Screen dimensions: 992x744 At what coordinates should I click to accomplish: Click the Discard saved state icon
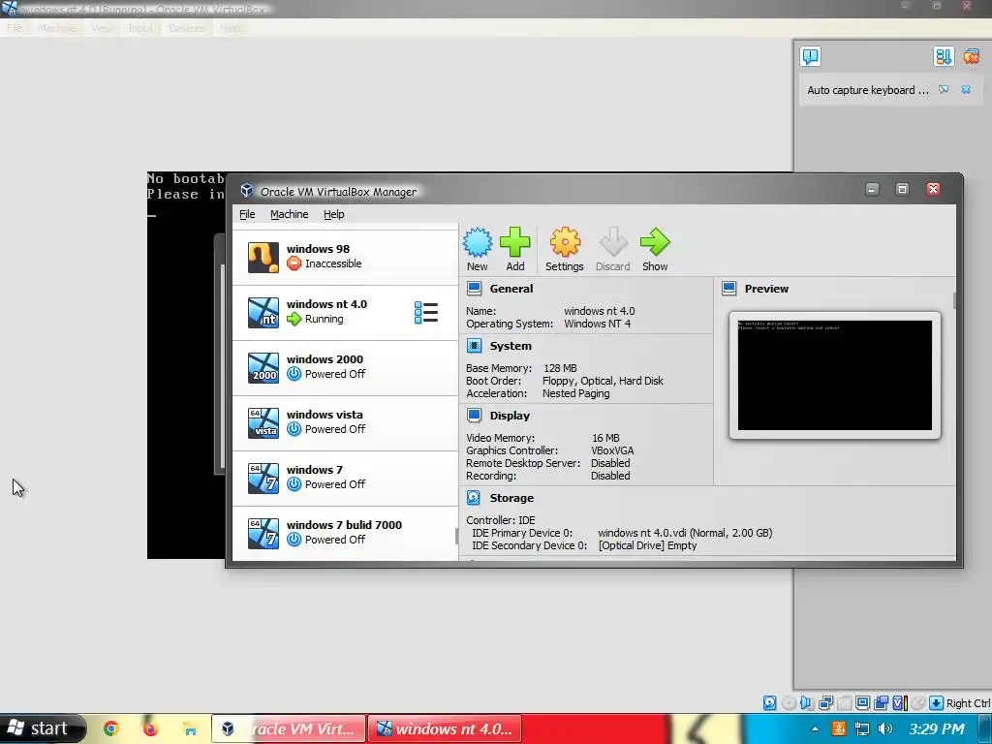[612, 243]
